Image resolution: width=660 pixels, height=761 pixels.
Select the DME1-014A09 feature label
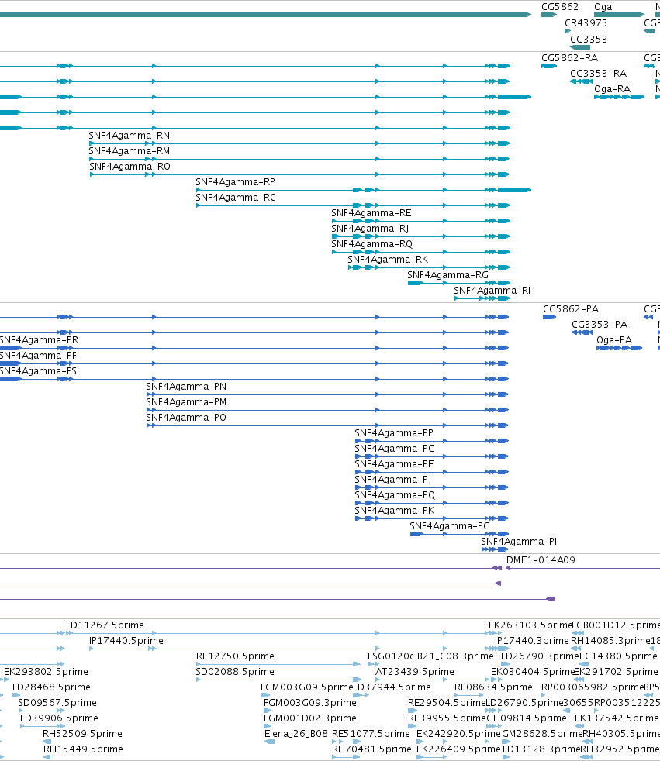pyautogui.click(x=541, y=560)
